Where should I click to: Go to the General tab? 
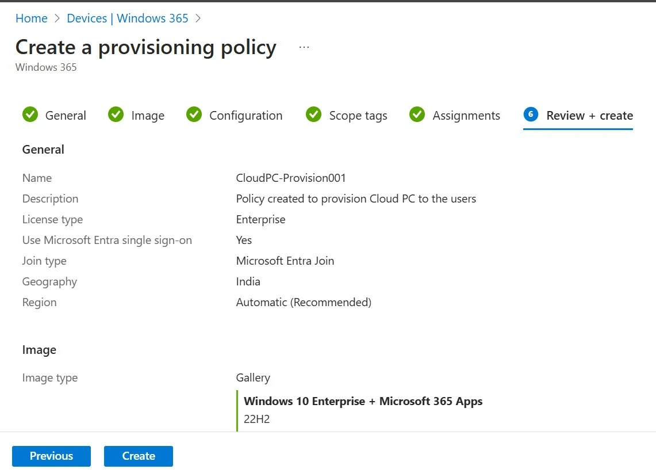[66, 116]
